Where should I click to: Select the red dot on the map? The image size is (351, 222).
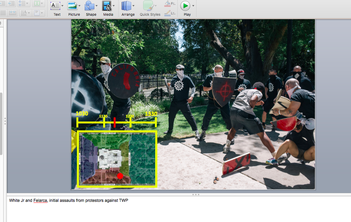click(x=120, y=176)
